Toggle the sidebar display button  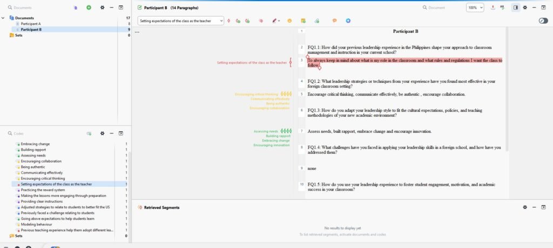pyautogui.click(x=515, y=8)
